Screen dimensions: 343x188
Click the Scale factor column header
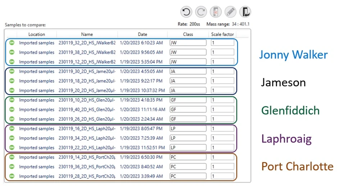pyautogui.click(x=222, y=34)
